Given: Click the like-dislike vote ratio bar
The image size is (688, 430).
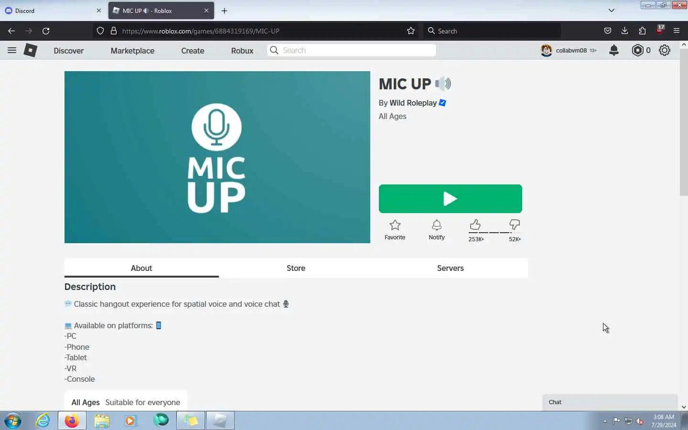Looking at the screenshot, I should pos(495,233).
